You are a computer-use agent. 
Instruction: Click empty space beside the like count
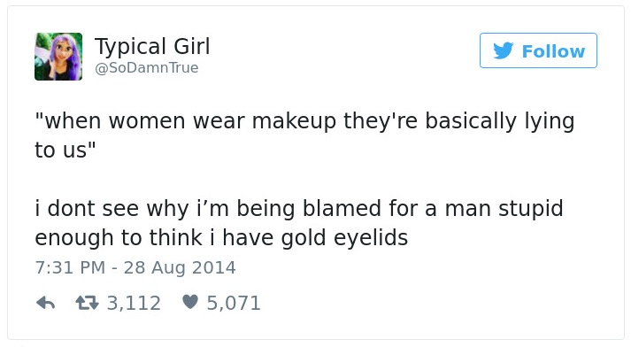pos(422,303)
